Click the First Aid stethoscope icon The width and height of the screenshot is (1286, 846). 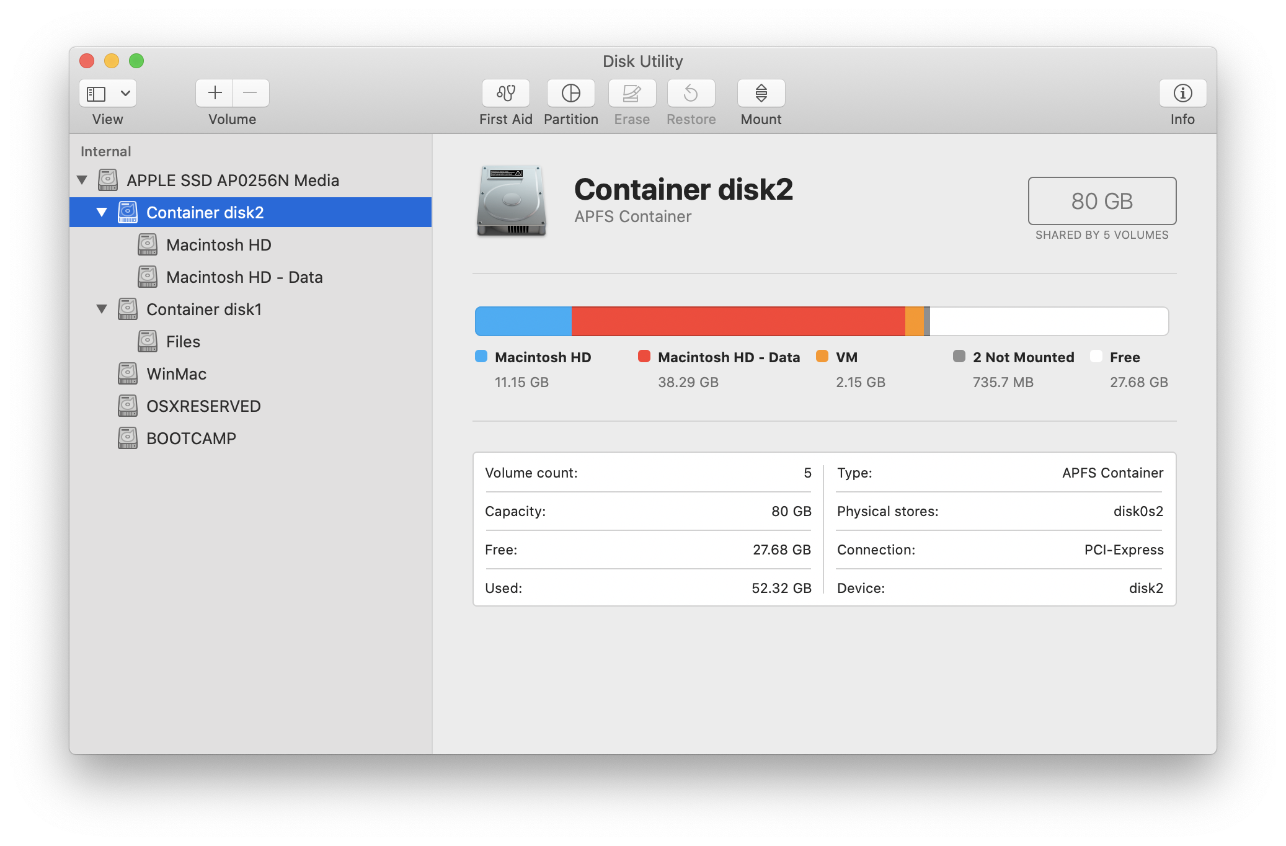[506, 93]
